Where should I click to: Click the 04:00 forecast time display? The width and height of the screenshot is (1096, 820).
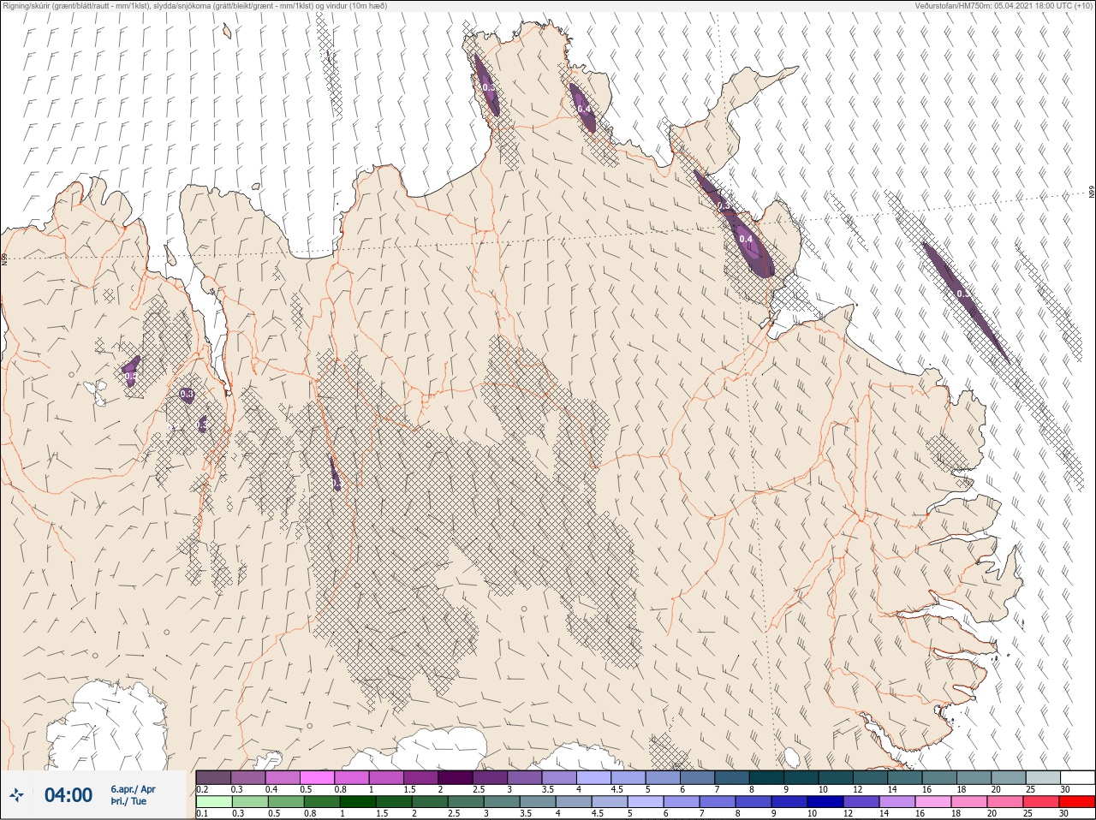click(x=68, y=795)
